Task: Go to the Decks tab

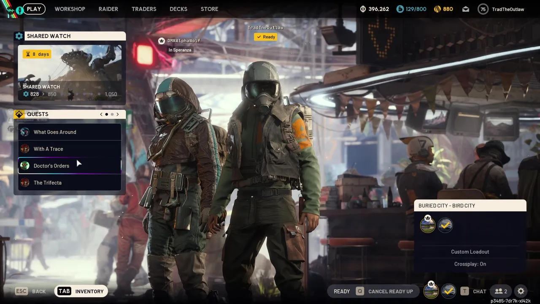Action: click(178, 9)
